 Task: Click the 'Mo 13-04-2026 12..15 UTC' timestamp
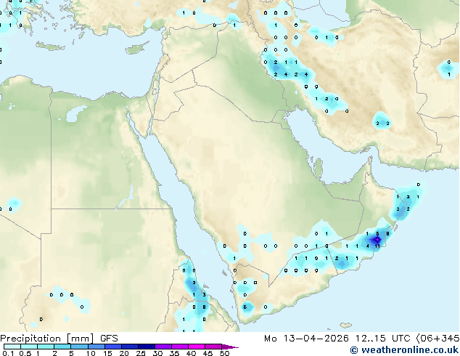[337, 339]
